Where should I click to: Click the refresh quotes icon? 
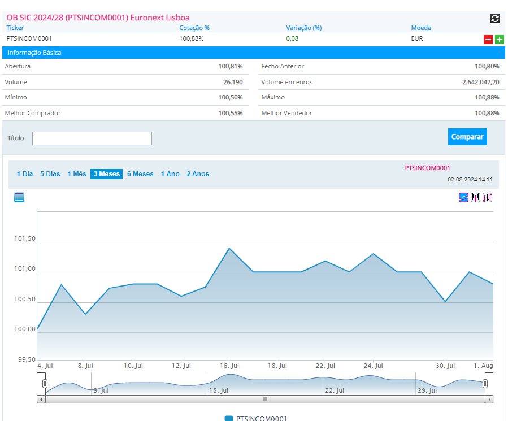click(x=494, y=19)
